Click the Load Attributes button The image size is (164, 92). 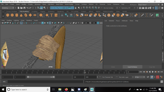132,67
